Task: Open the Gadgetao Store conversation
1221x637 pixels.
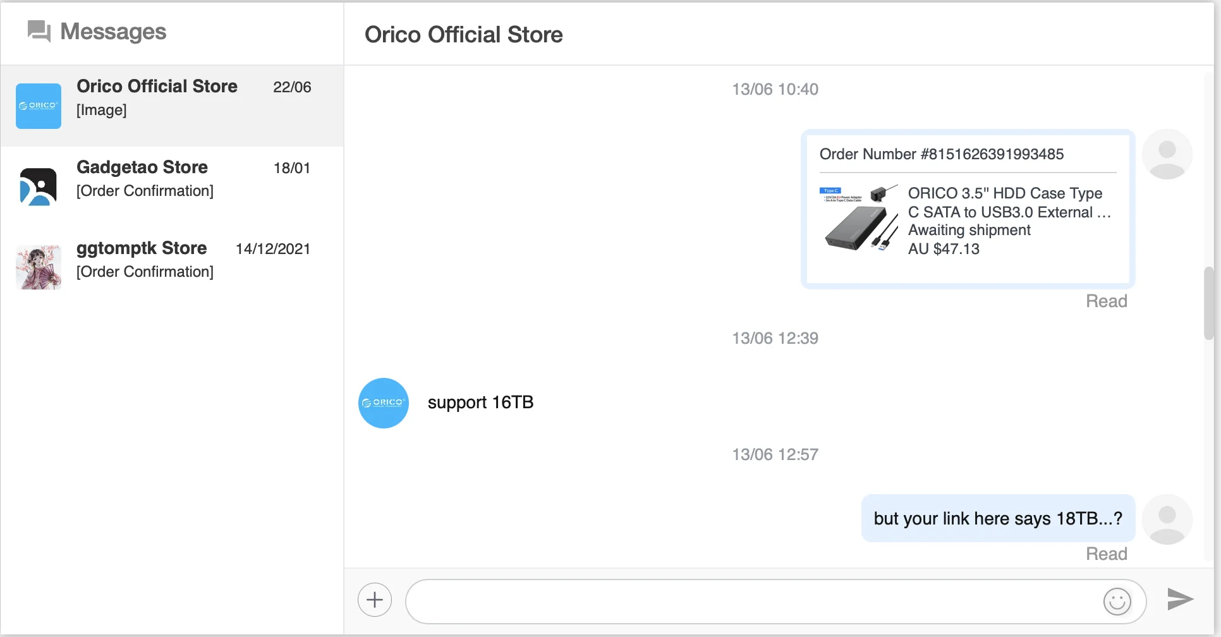Action: [x=172, y=186]
